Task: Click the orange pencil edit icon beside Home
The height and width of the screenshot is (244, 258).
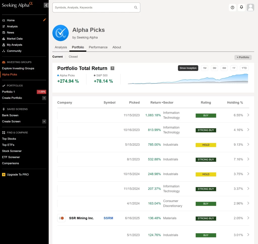Action: [x=45, y=20]
